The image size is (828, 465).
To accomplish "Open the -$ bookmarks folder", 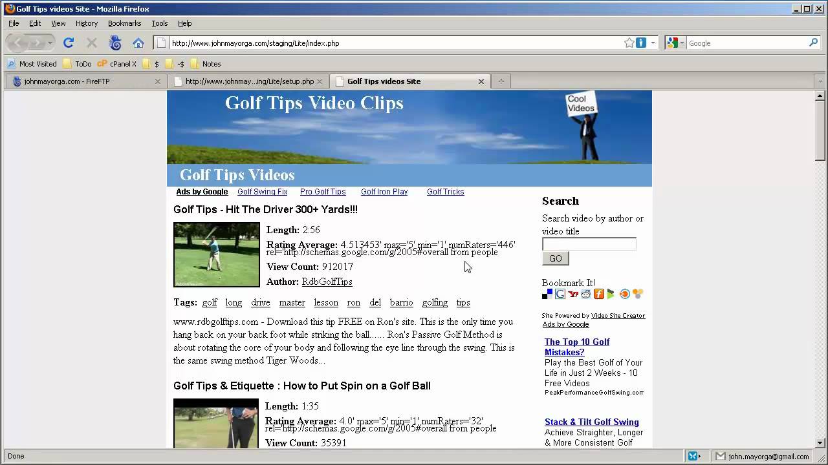I will point(175,64).
